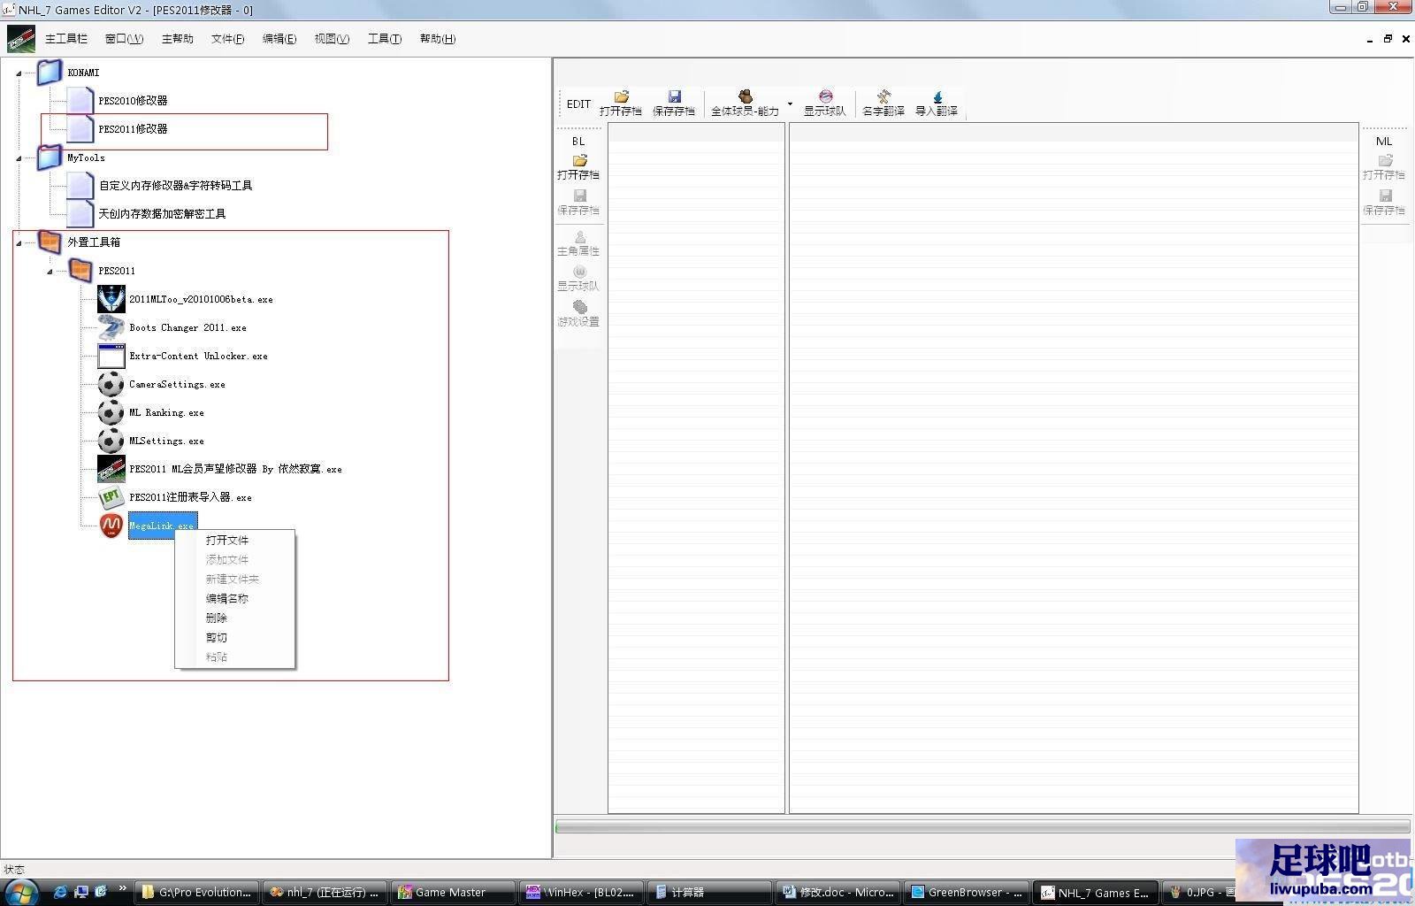Open 修改.doc Microsoft Word taskbar button
The width and height of the screenshot is (1415, 906).
point(838,892)
